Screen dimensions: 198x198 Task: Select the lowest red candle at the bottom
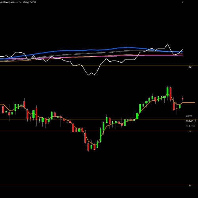(88, 147)
